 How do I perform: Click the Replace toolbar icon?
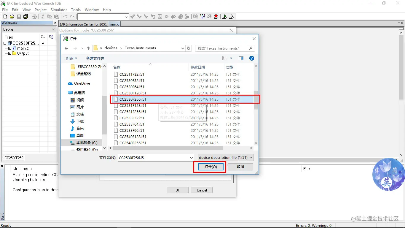click(x=153, y=17)
